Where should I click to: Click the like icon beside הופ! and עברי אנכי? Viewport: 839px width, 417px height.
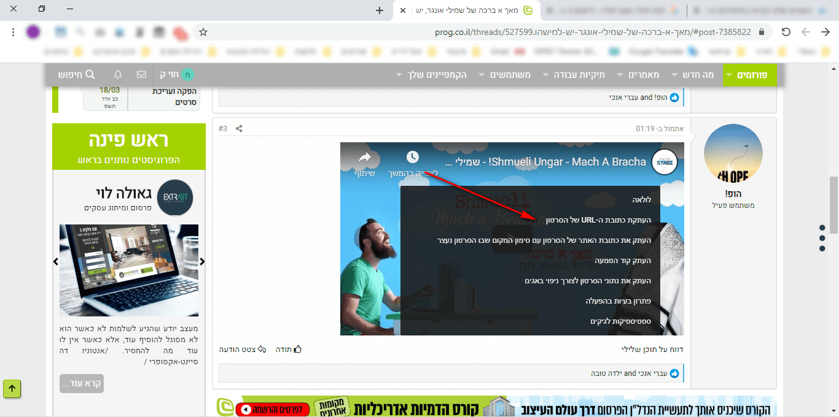click(x=674, y=97)
